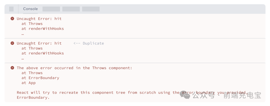The height and width of the screenshot is (106, 270).
Task: Click "at renderWithHooks" in the first error
Action: [x=43, y=28]
